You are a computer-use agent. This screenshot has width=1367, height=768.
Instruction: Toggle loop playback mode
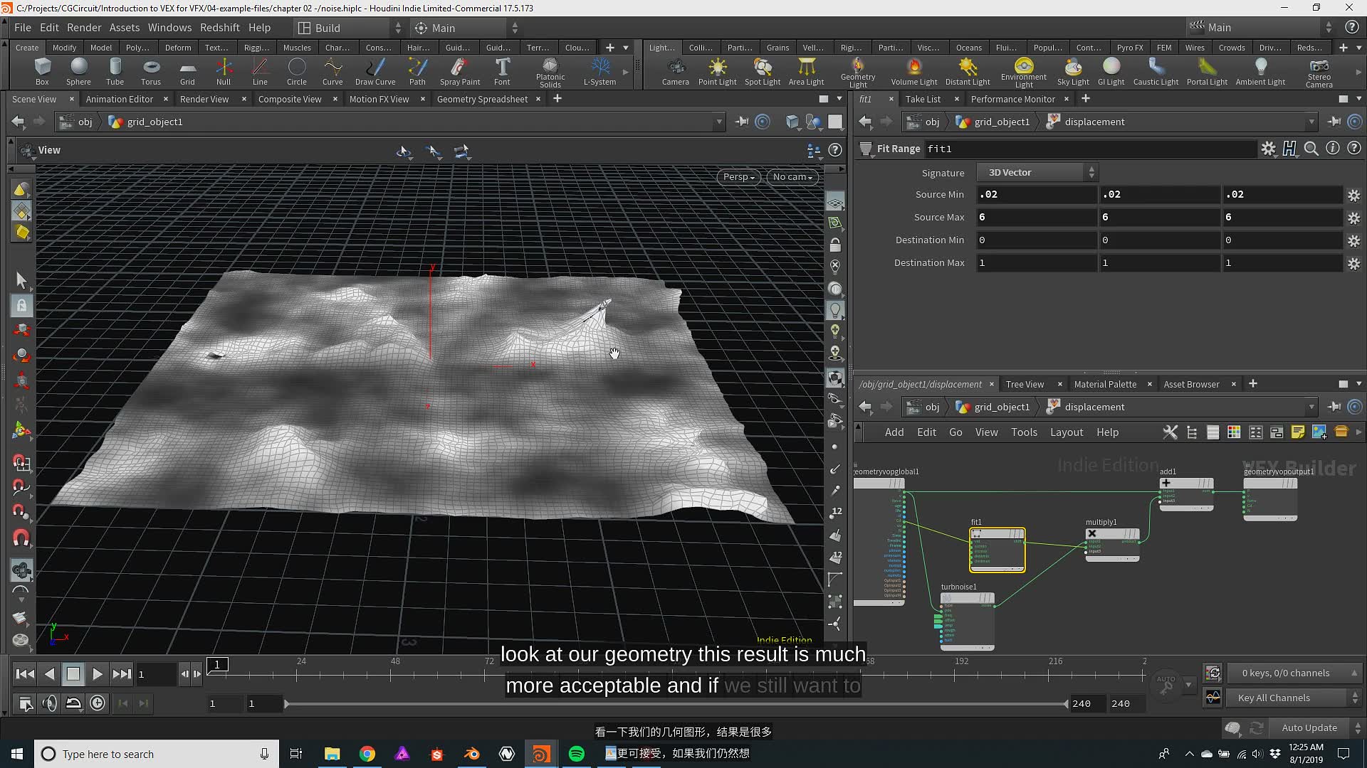point(73,703)
